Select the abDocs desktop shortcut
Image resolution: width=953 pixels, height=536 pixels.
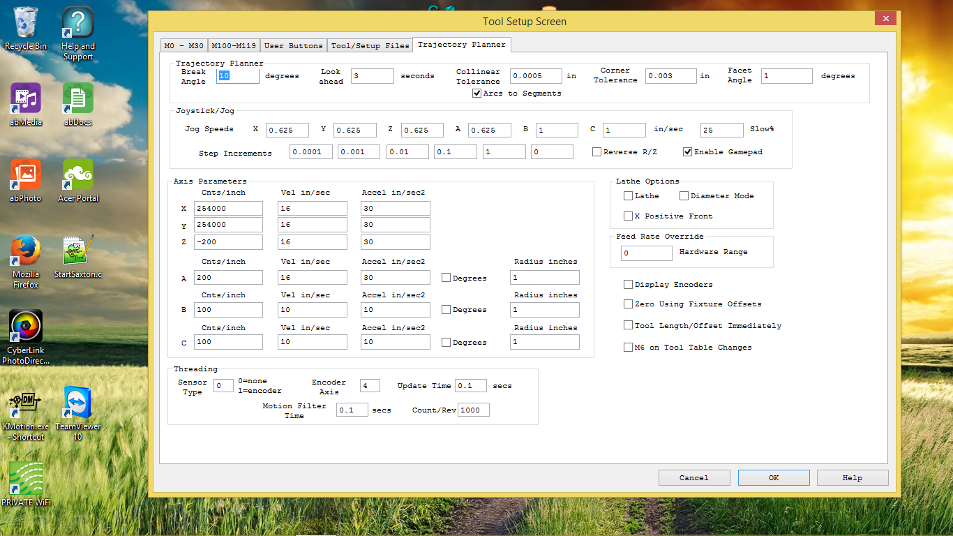(x=78, y=98)
